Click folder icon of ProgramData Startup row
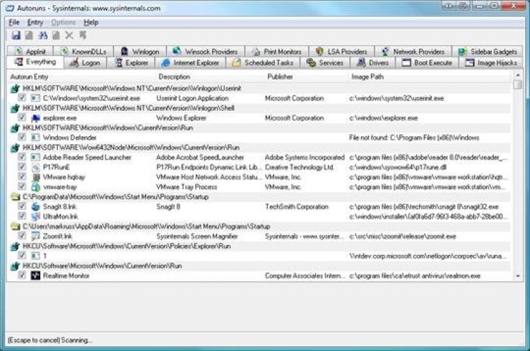Viewport: 530px width, 351px height. pos(15,197)
